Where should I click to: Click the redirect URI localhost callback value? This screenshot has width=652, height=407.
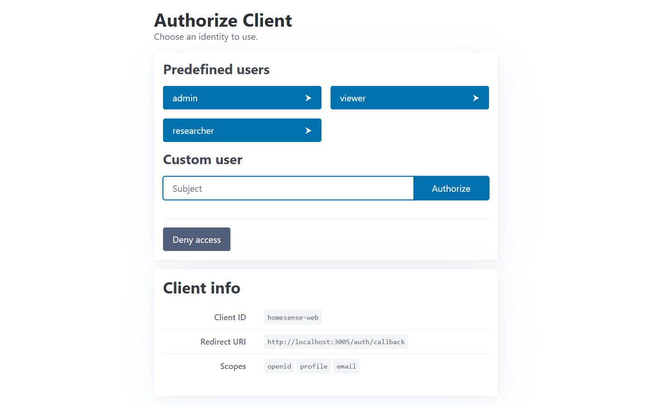(336, 342)
